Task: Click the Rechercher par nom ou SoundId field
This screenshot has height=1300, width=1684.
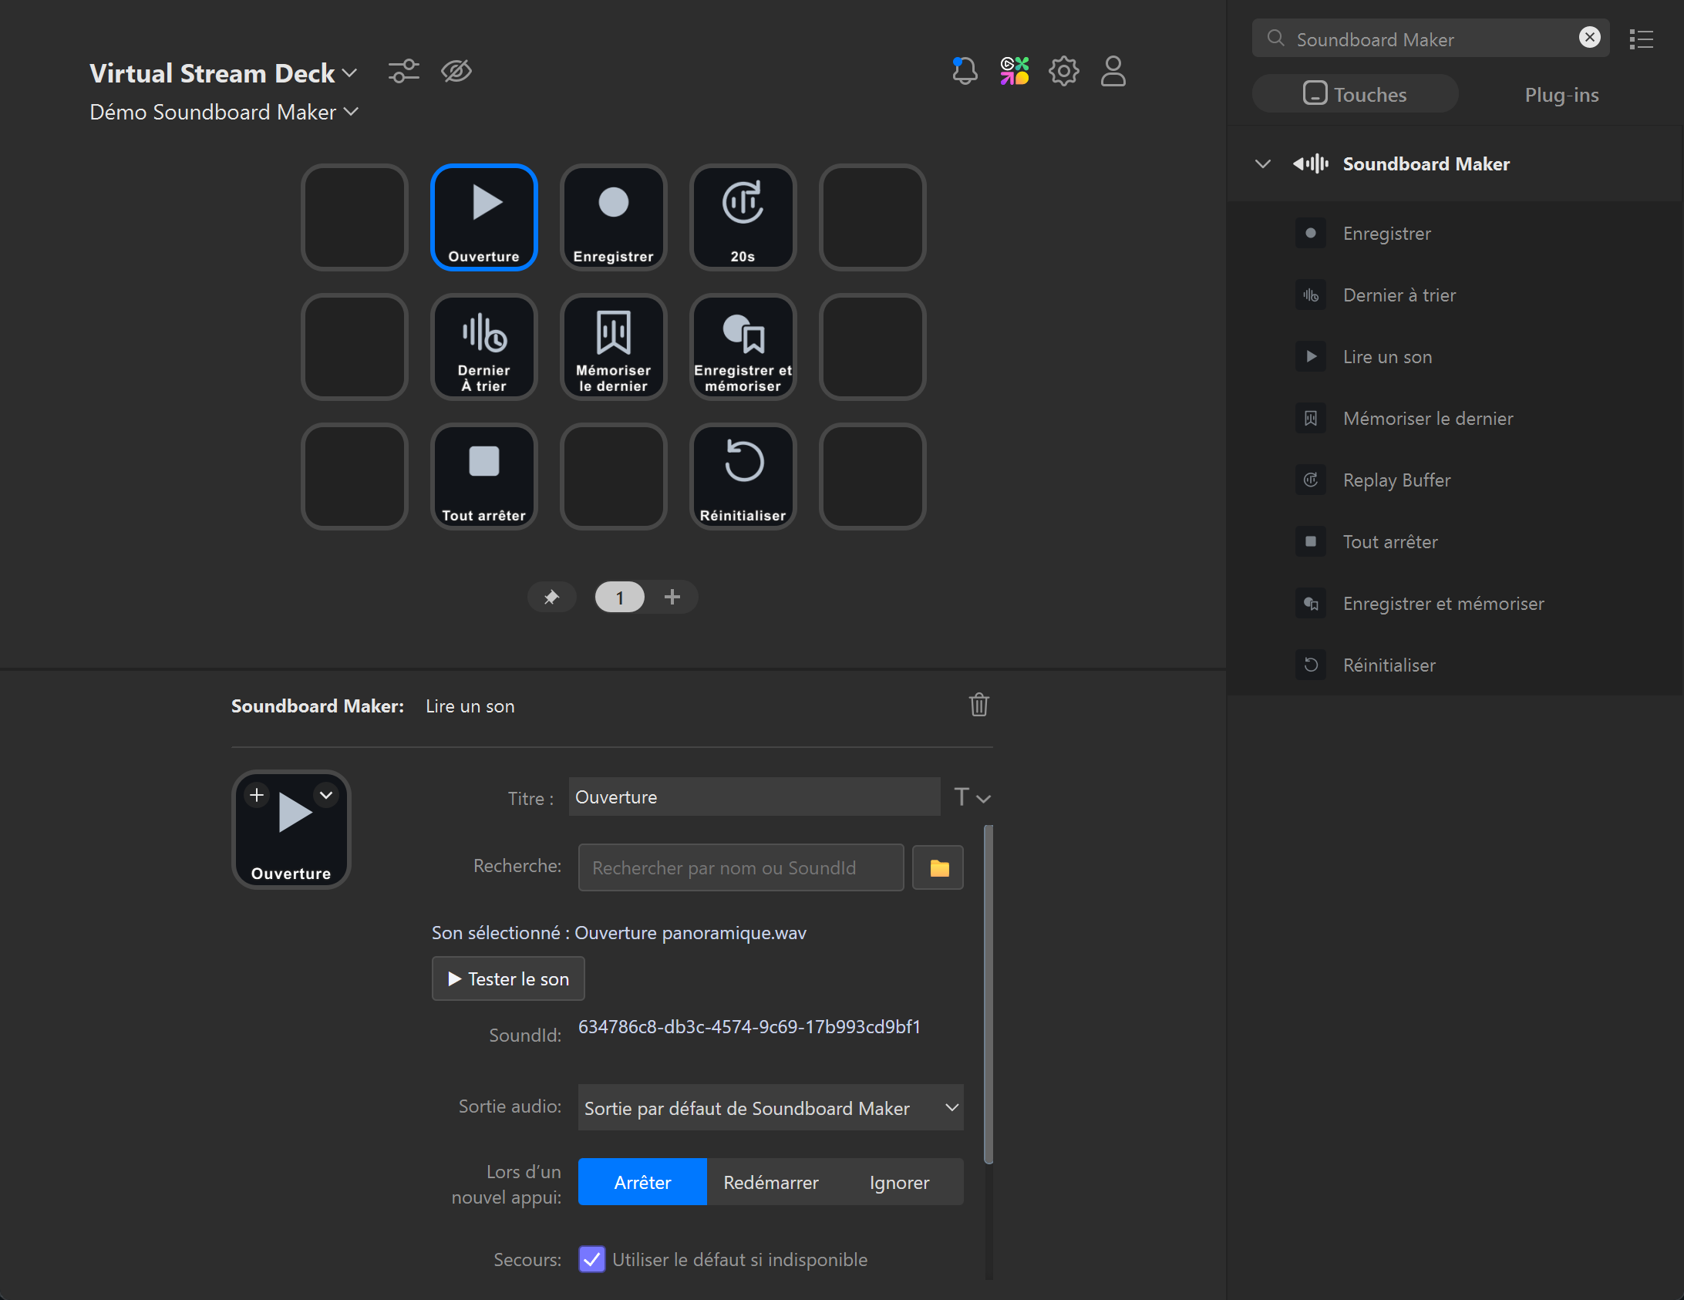Action: pos(740,868)
